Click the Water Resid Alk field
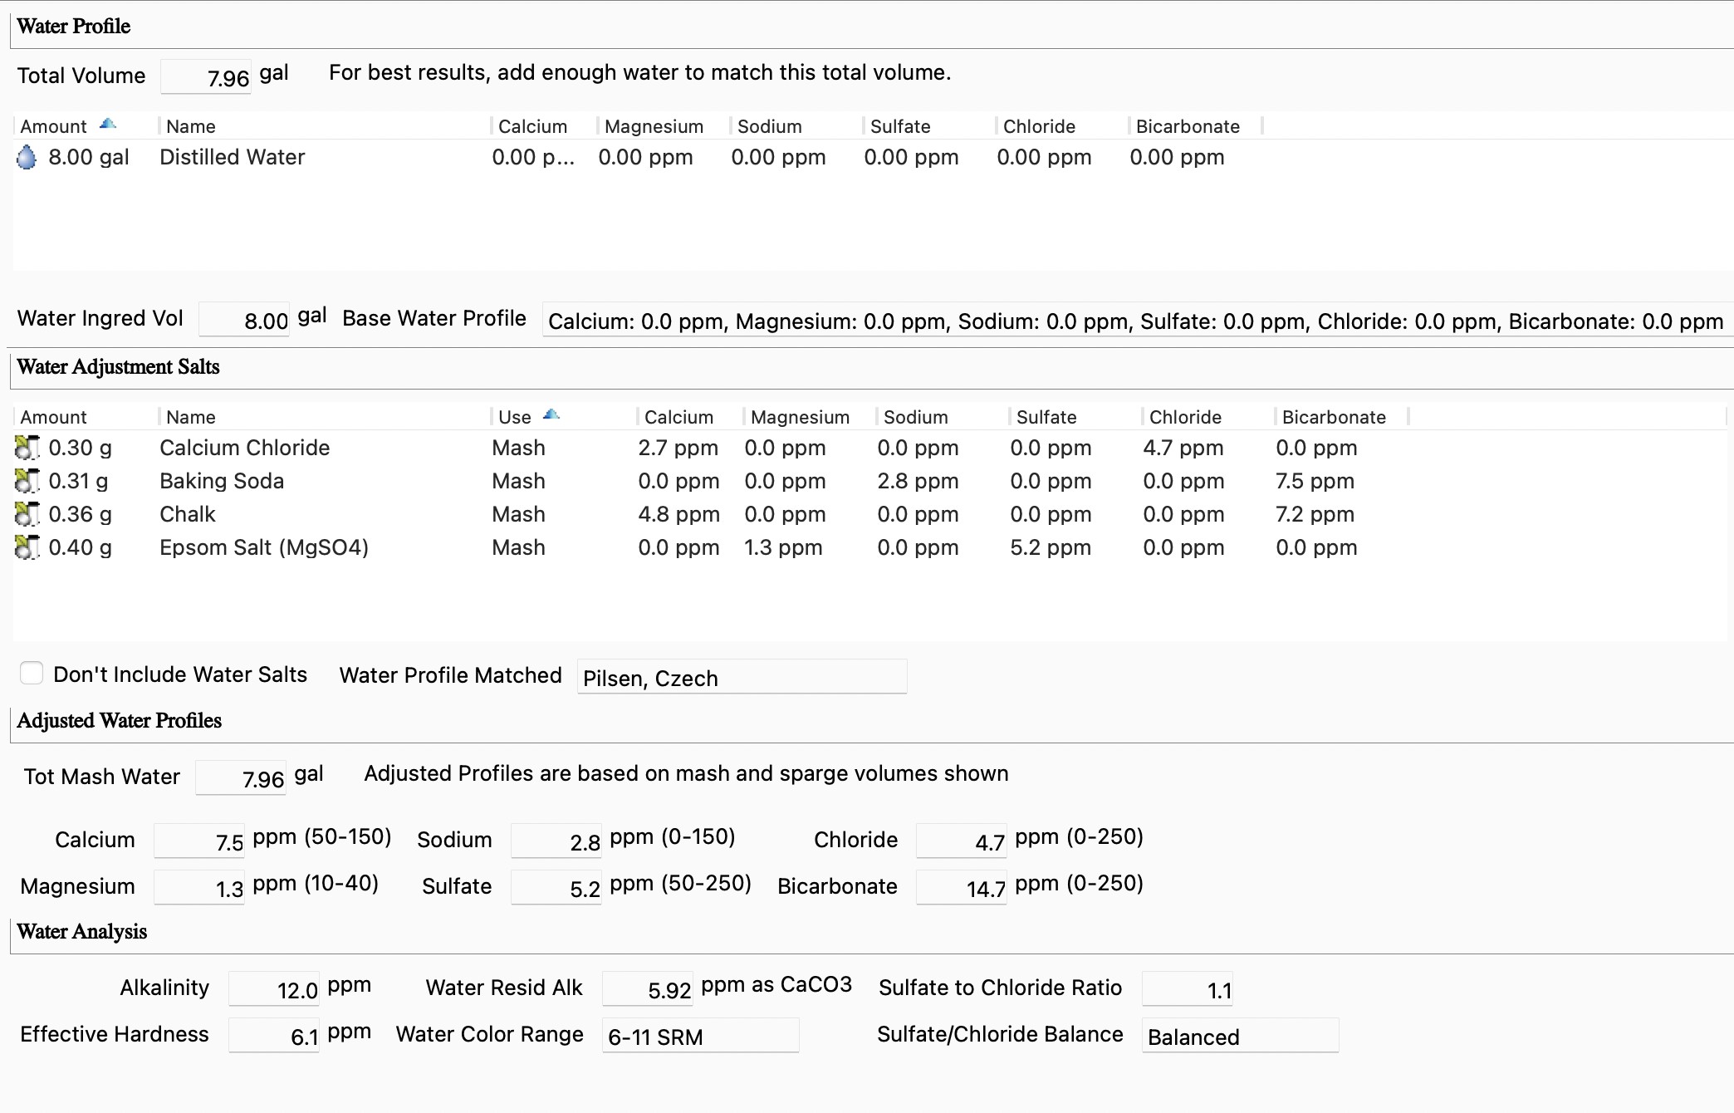The width and height of the screenshot is (1734, 1113). 648,989
